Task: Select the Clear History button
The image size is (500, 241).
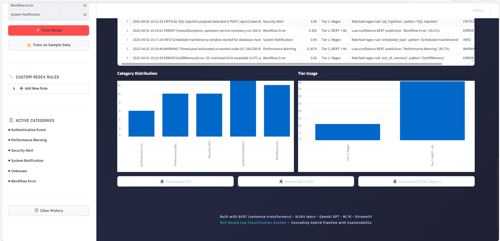Action: coord(48,211)
